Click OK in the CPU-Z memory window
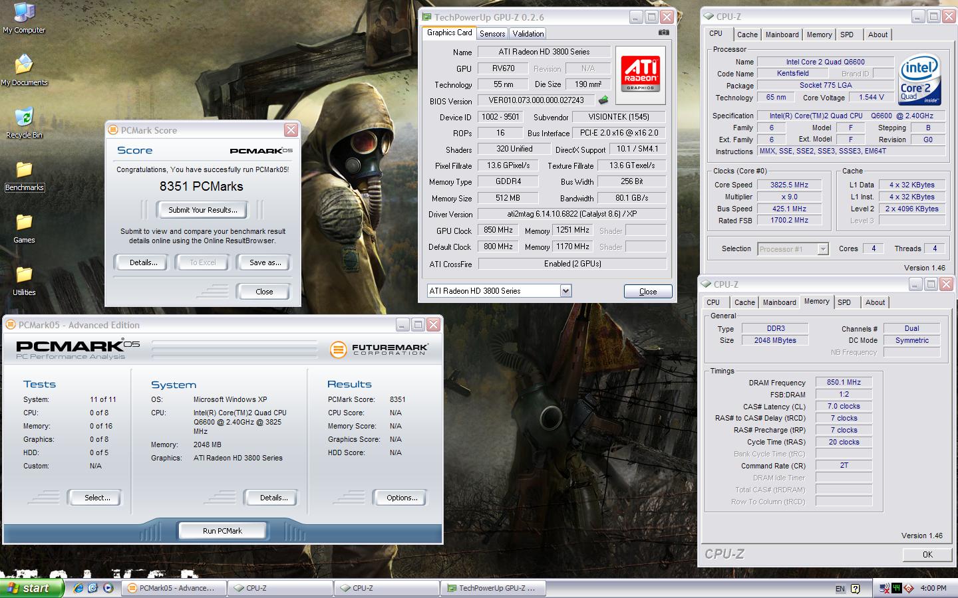The width and height of the screenshot is (958, 598). point(927,555)
